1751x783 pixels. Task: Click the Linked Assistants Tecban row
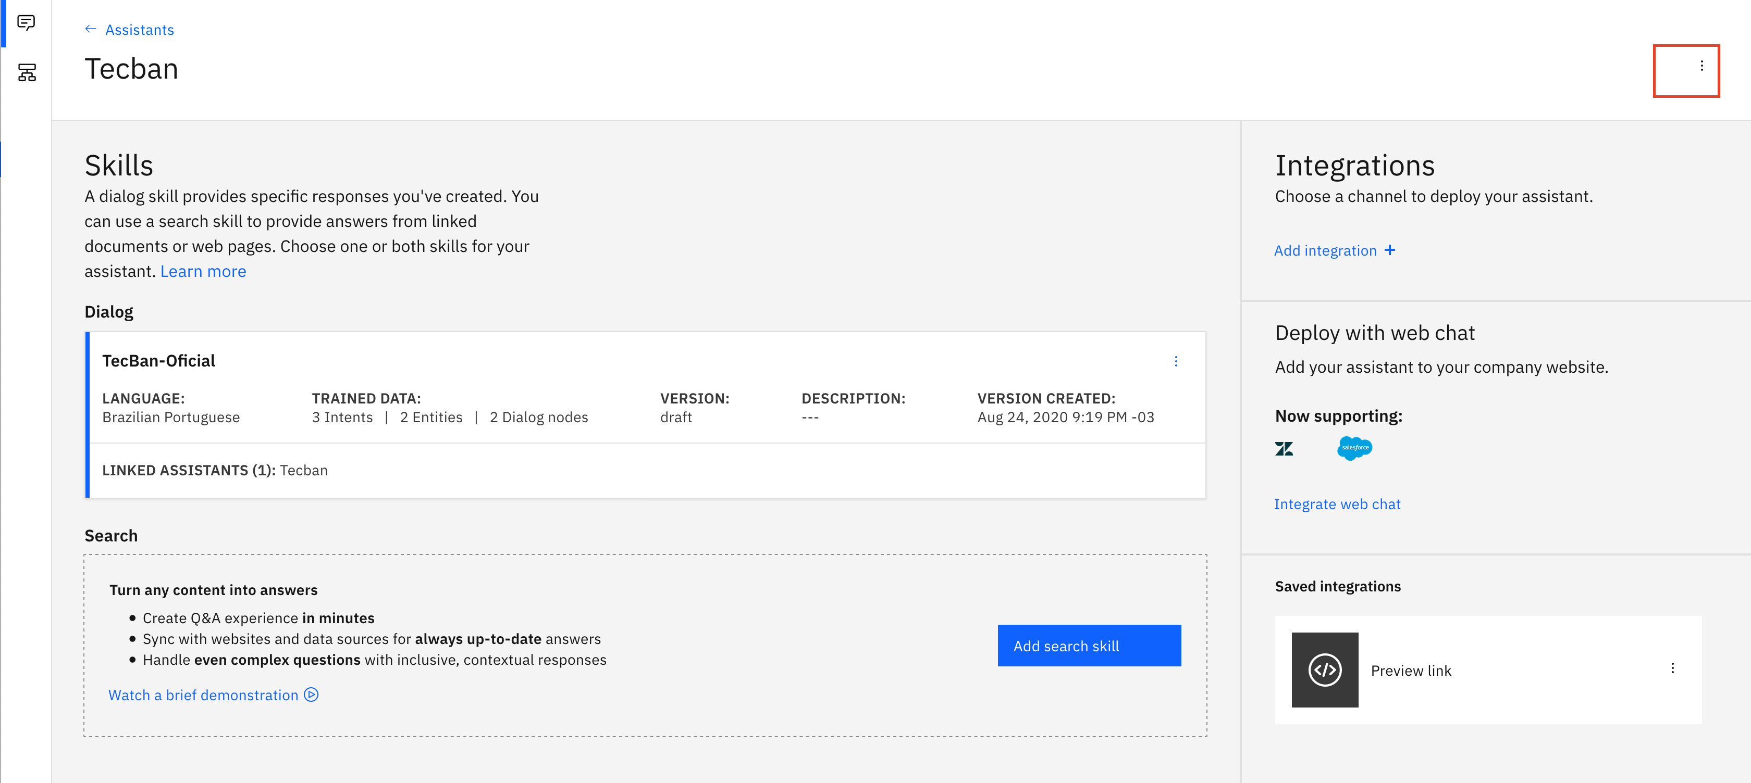coord(215,471)
